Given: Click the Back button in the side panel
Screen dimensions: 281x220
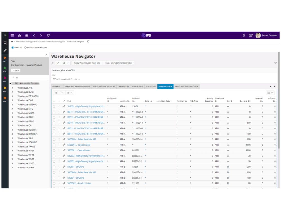Looking at the screenshot, I should click(x=16, y=70).
